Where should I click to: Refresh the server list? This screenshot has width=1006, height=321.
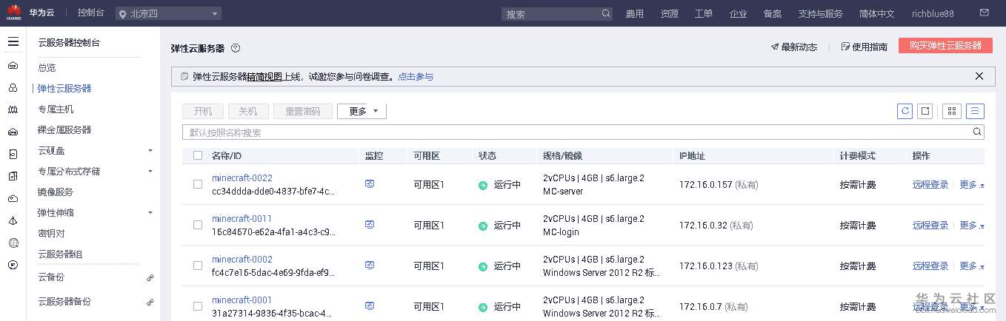coord(905,111)
